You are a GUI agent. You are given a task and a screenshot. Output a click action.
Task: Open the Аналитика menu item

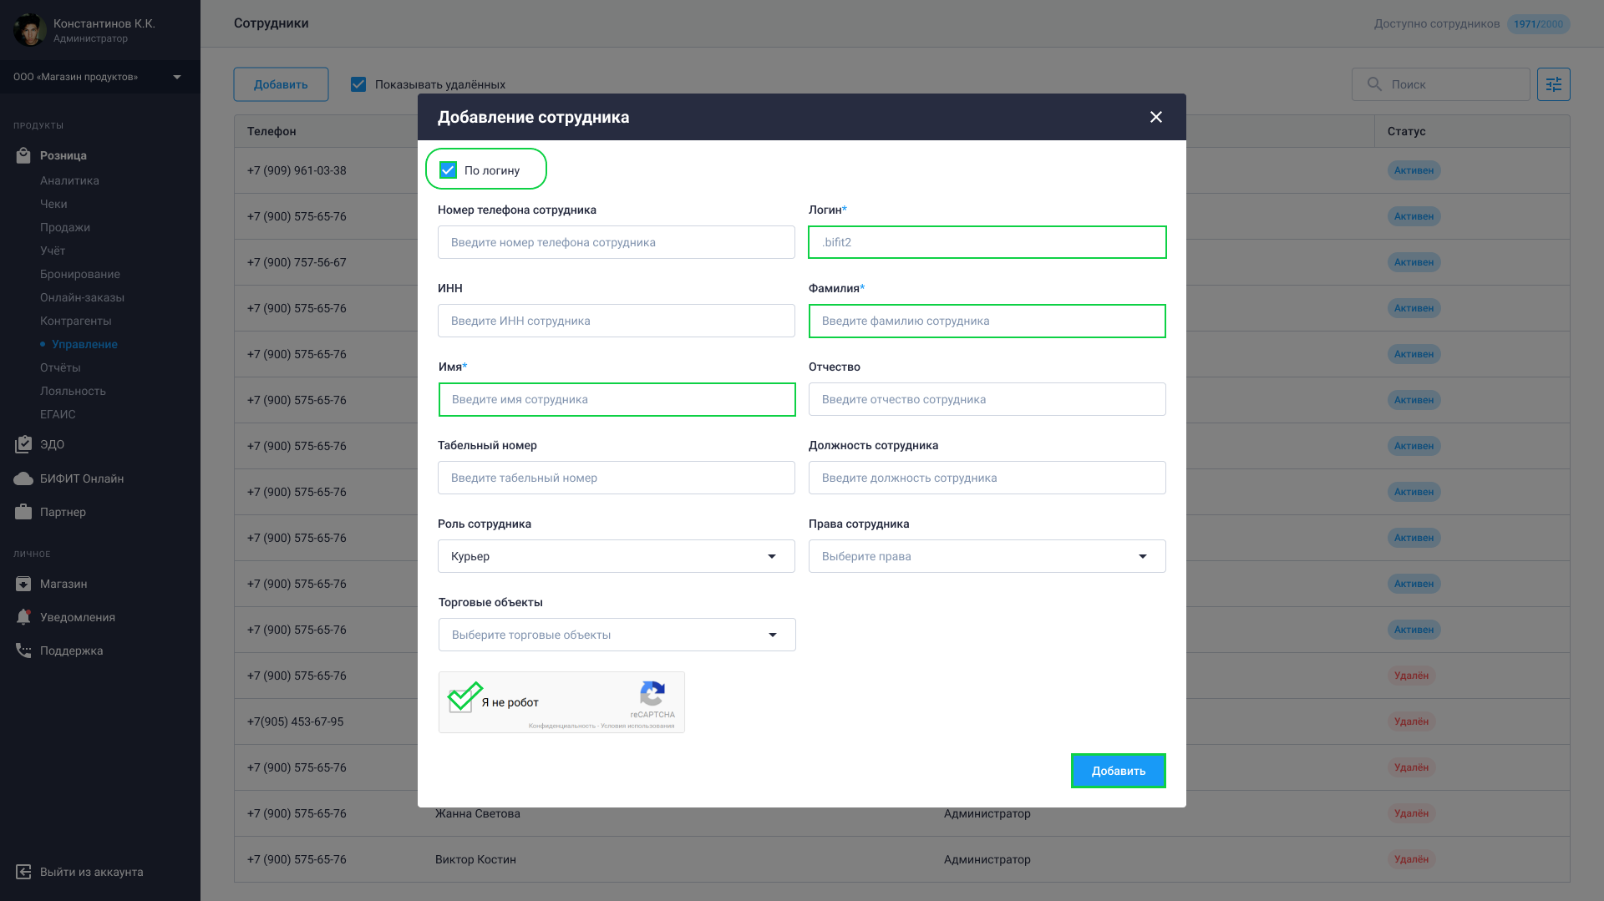pyautogui.click(x=69, y=180)
